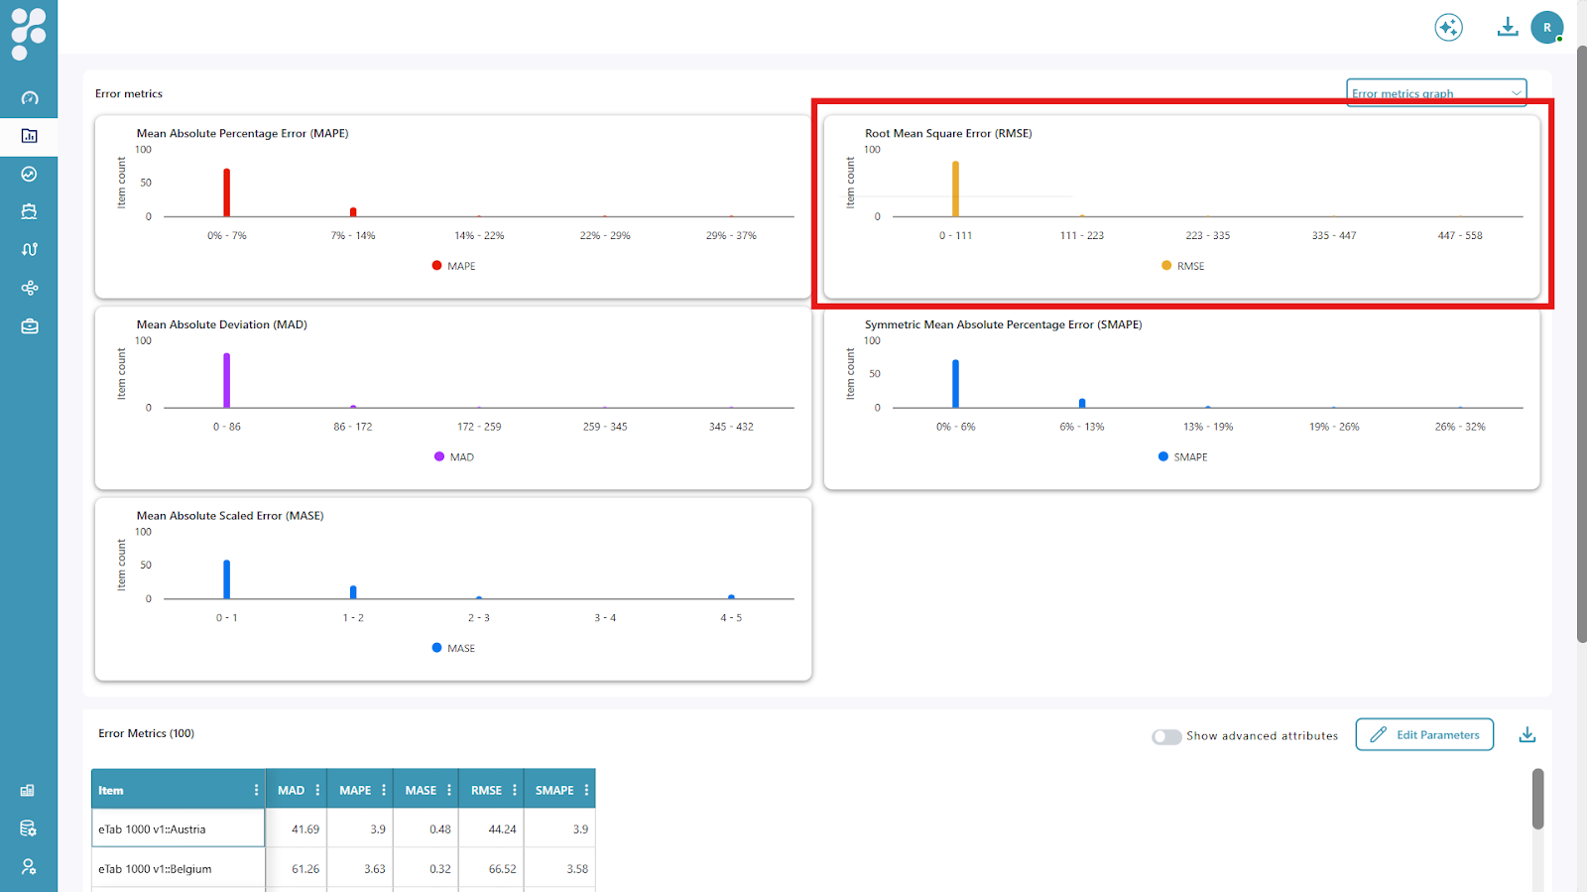
Task: Click the 61.26 MAD cell for Belgium
Action: click(297, 868)
